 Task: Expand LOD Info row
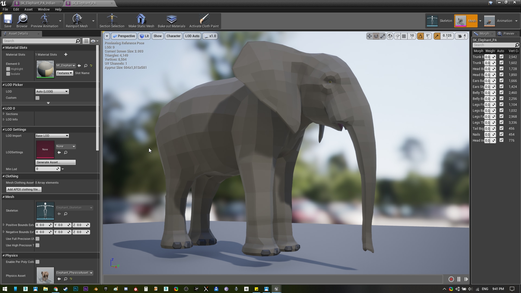pos(4,119)
